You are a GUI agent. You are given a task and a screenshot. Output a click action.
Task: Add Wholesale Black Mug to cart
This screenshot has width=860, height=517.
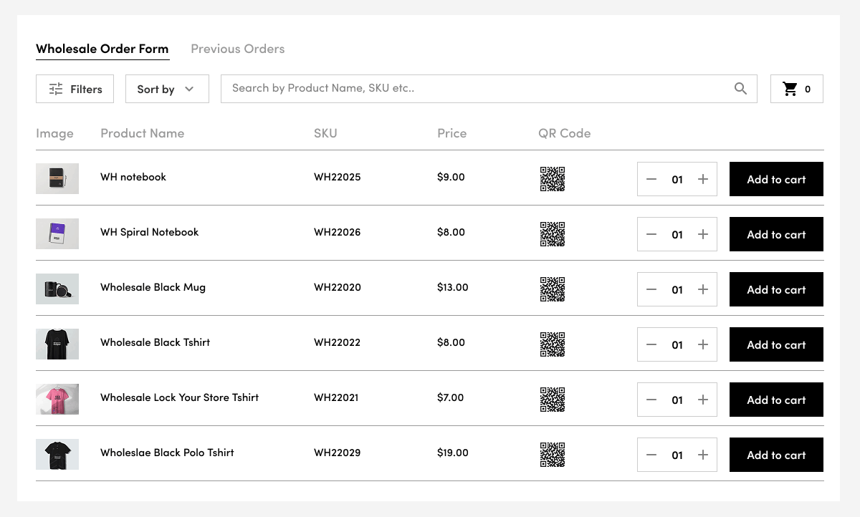click(776, 289)
